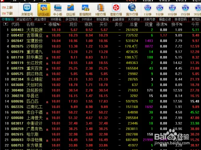
Task: Select stock row 哈尔斯
Action: (x=100, y=134)
